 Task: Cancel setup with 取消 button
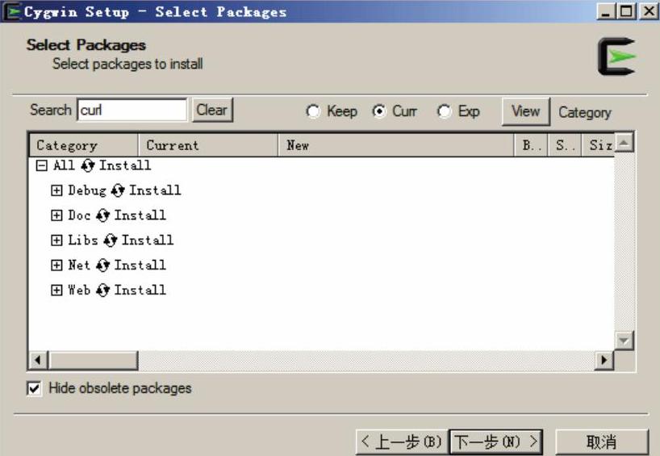601,442
